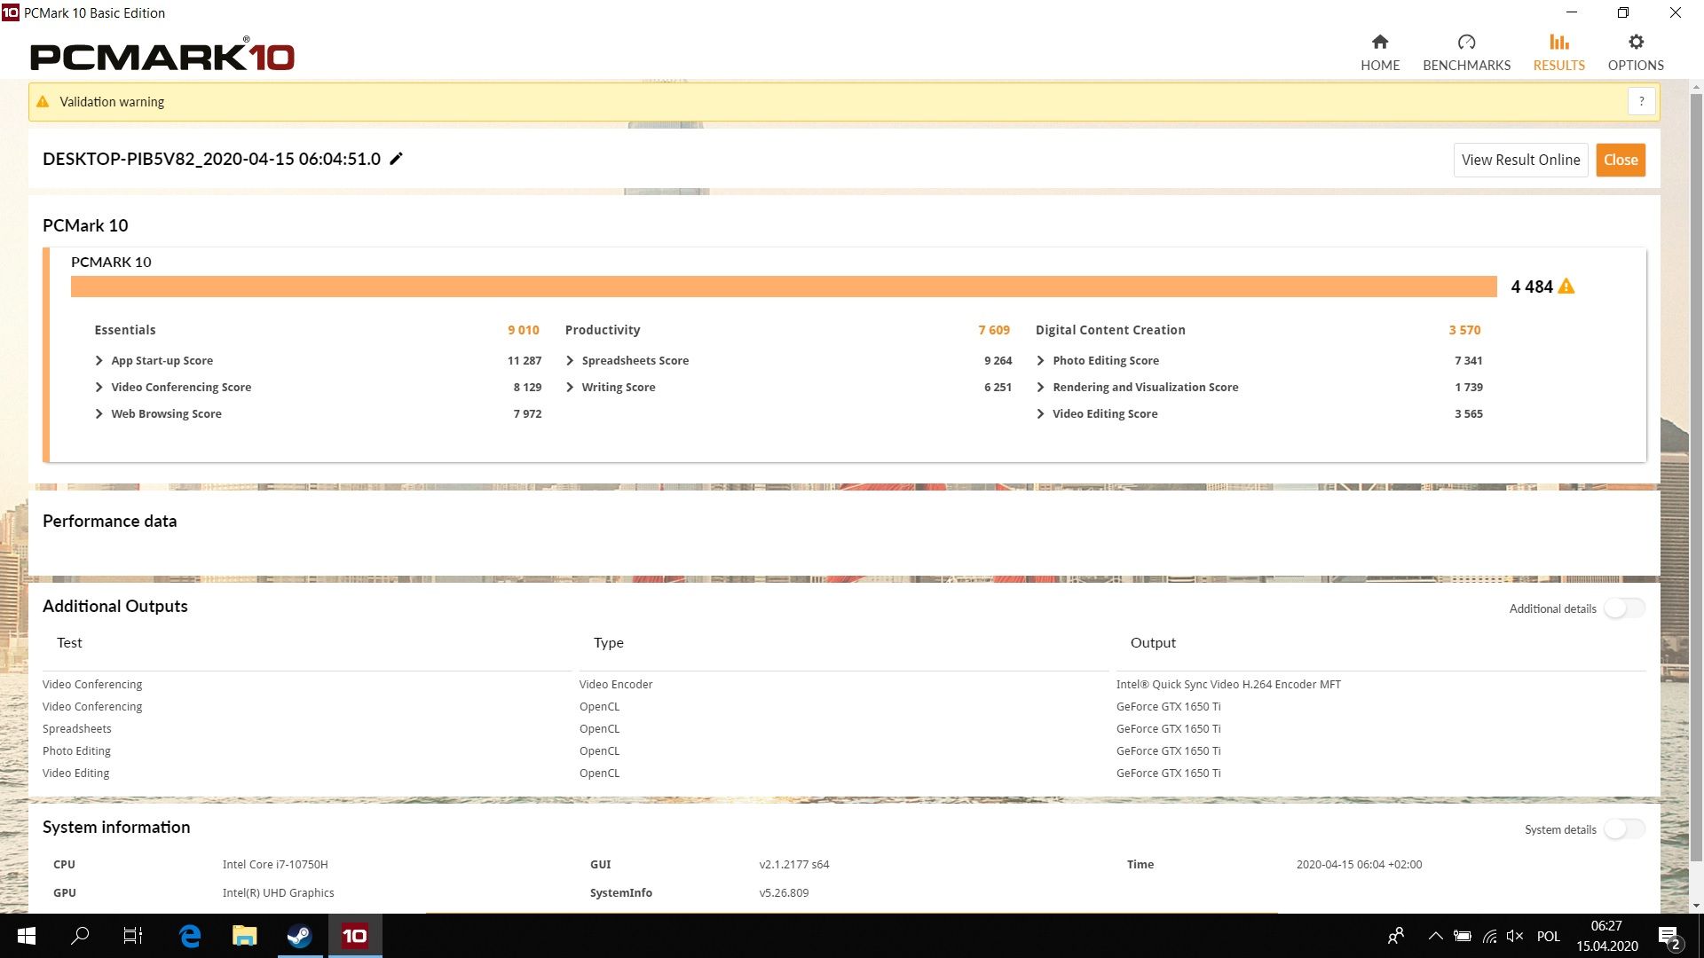
Task: Click the question mark help button
Action: coord(1641,102)
